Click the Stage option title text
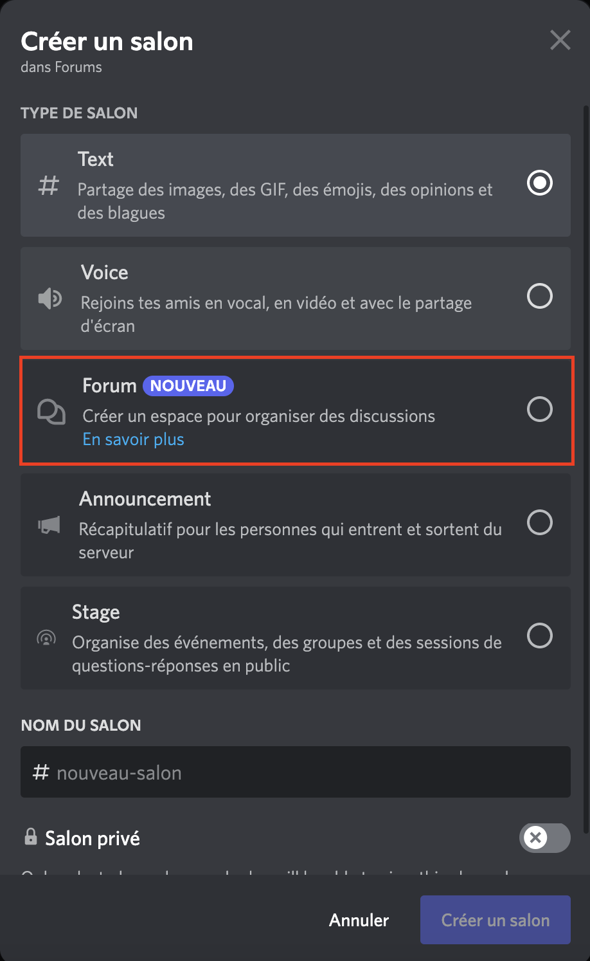The width and height of the screenshot is (590, 961). 96,612
